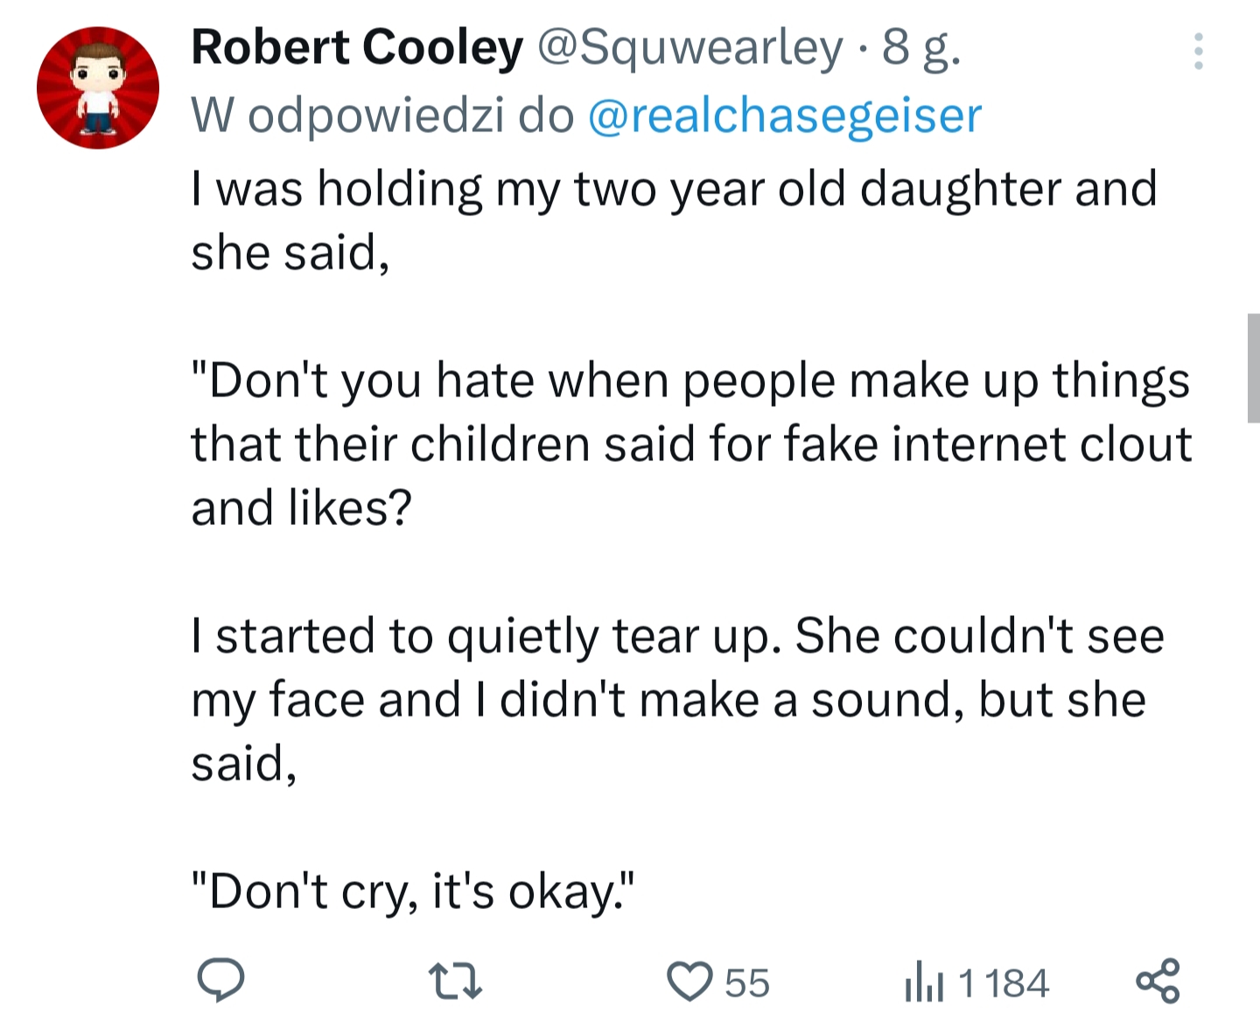The image size is (1260, 1028).
Task: Share the tweet using the share icon
Action: [x=1158, y=980]
